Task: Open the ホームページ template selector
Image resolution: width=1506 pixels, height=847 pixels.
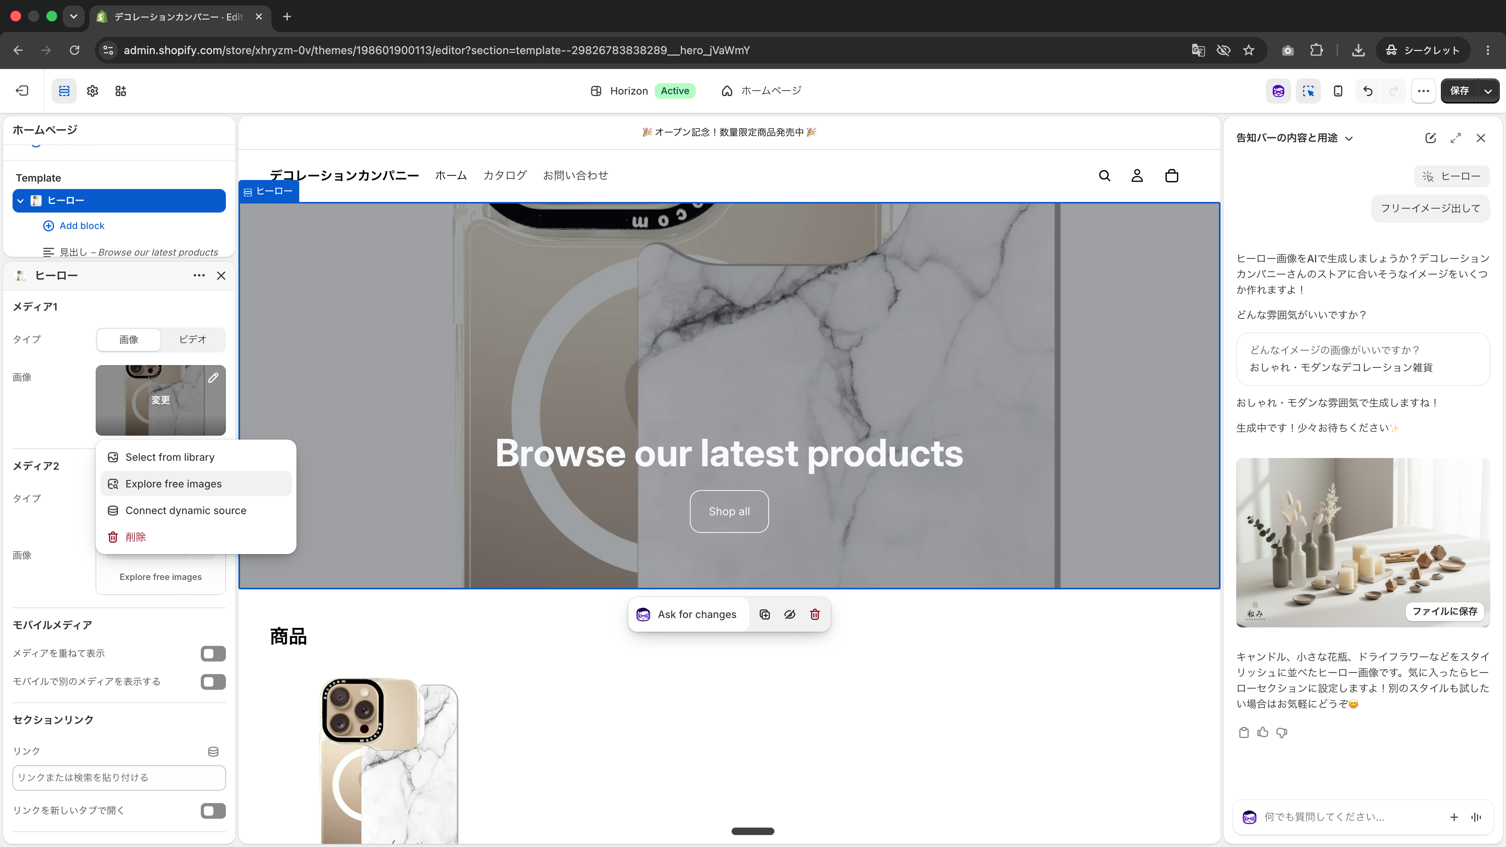Action: click(x=761, y=91)
